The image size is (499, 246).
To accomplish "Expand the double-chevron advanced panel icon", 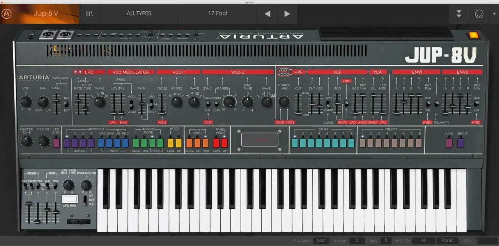I will click(x=459, y=14).
